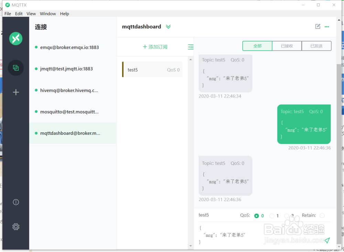Viewport: 344px width, 252px height.
Task: Open the View menu
Action: 31,14
